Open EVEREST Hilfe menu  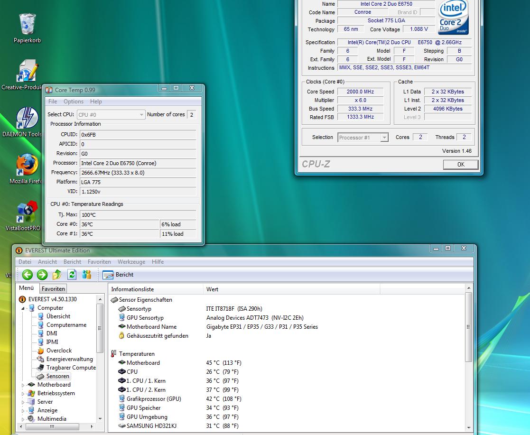pos(158,261)
